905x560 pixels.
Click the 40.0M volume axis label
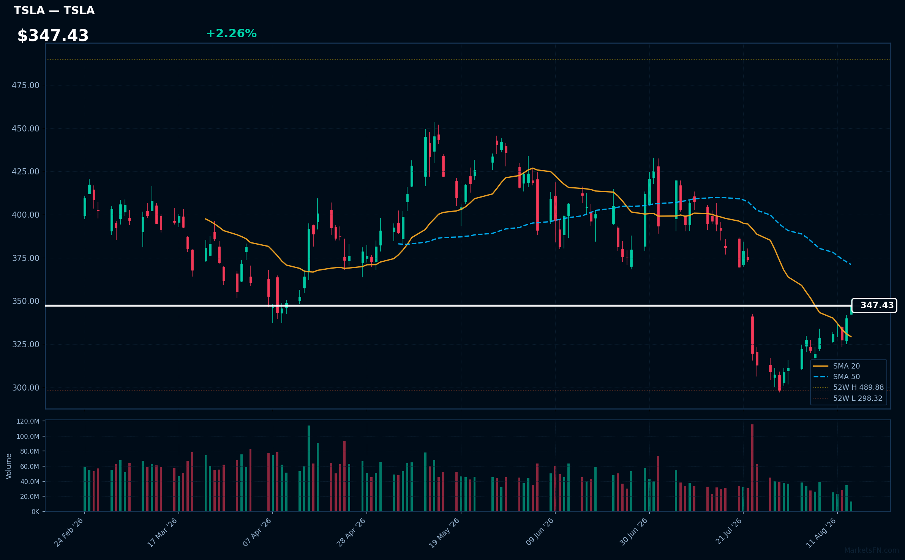(29, 481)
